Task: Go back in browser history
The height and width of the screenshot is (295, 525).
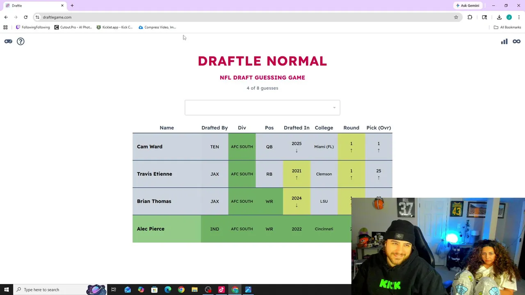Action: 6,17
